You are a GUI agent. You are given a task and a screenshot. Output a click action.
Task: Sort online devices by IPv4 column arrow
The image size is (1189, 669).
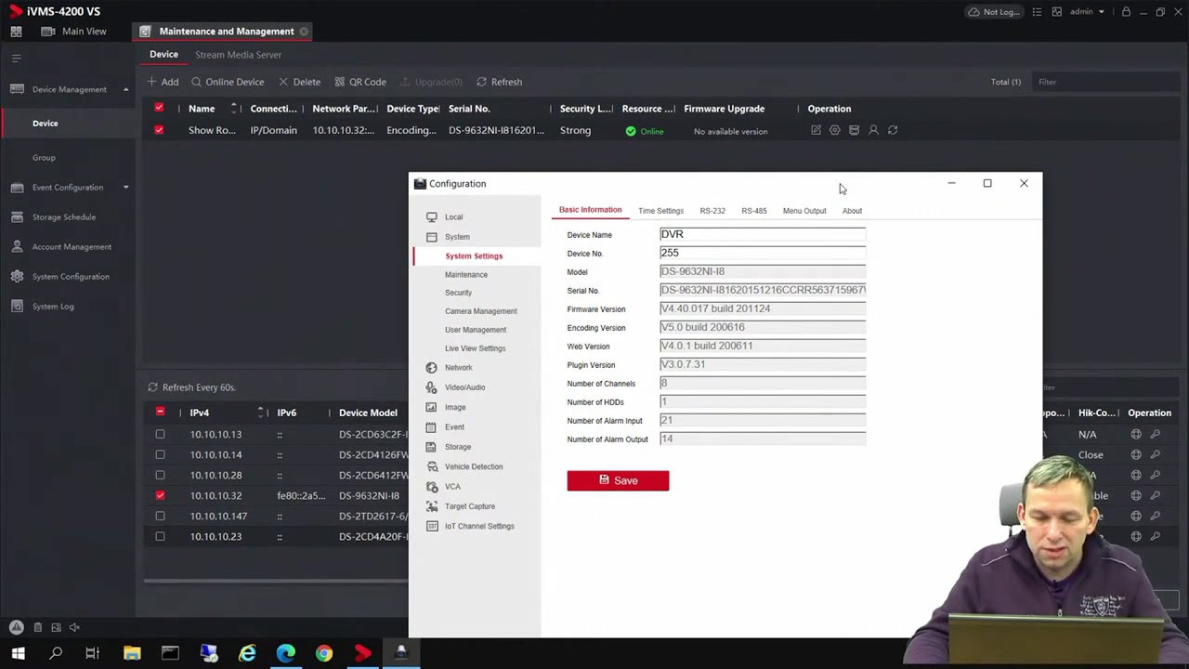point(261,413)
